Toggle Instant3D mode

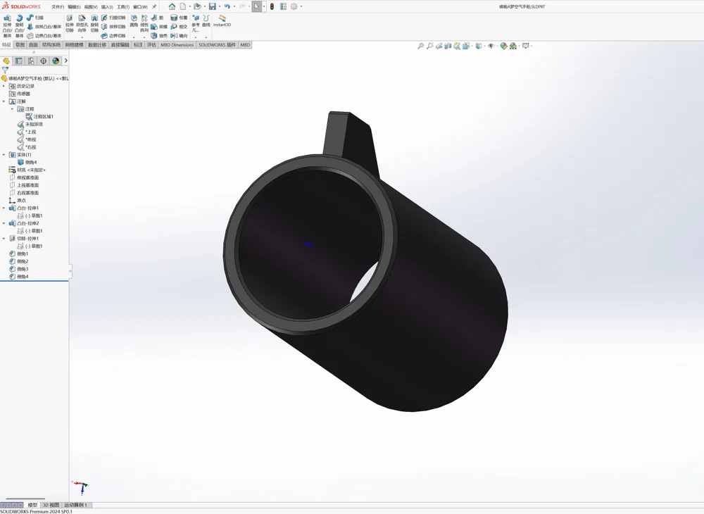click(222, 21)
